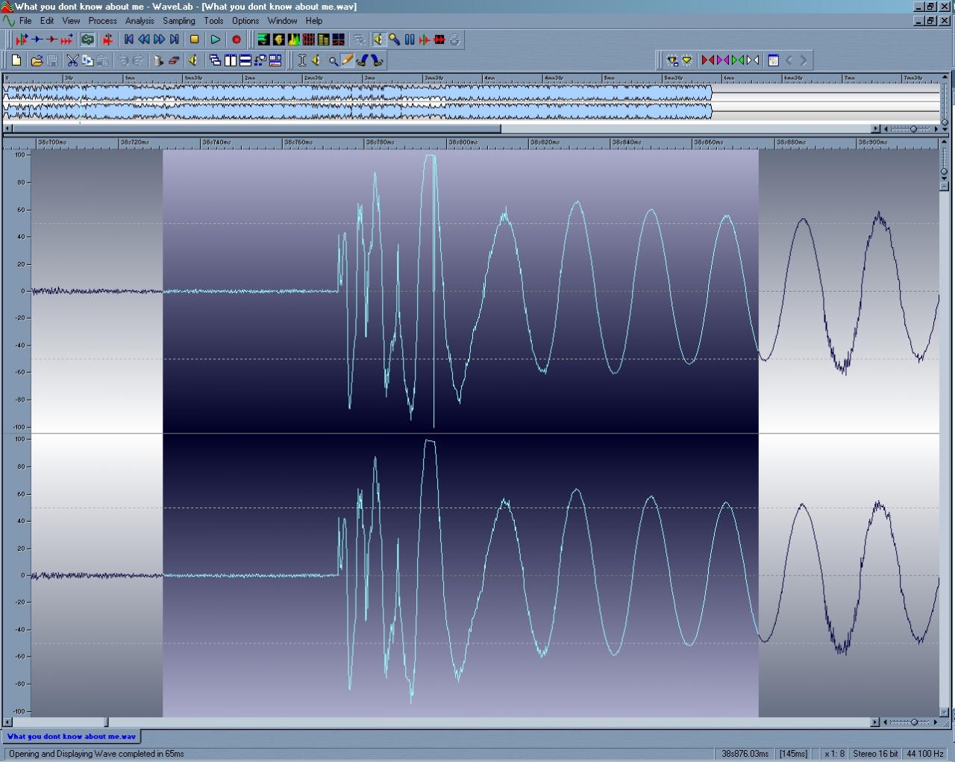Open the Tools menu
This screenshot has width=955, height=762.
213,21
